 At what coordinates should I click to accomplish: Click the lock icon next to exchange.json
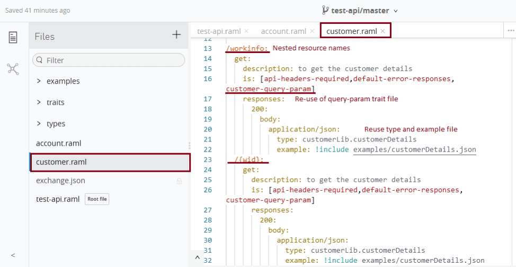click(180, 181)
